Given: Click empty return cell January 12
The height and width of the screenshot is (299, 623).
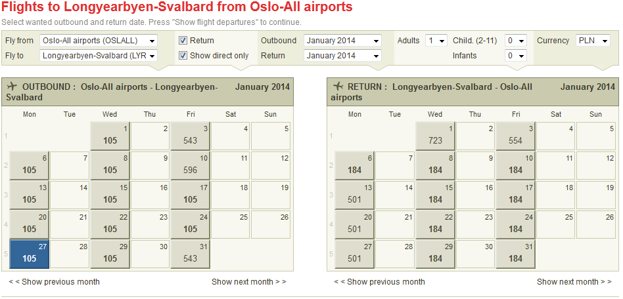Looking at the screenshot, I should tap(596, 165).
